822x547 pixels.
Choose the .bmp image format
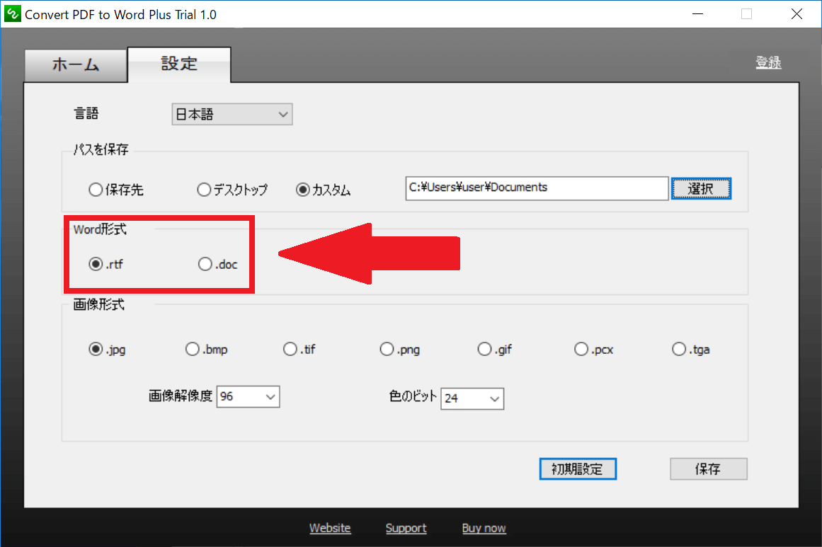coord(192,348)
